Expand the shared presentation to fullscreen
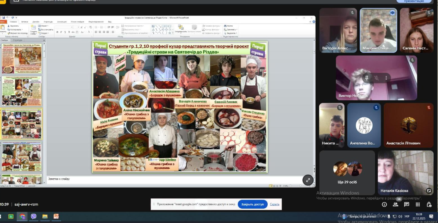438x223 pixels. click(x=308, y=180)
